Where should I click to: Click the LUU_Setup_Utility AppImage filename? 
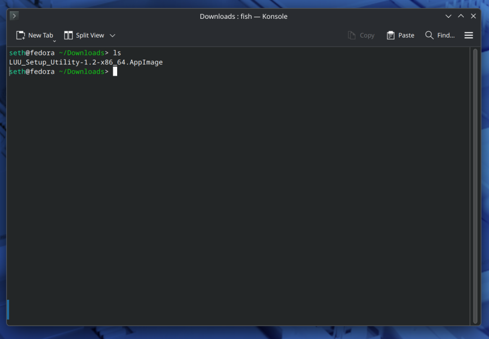click(86, 62)
